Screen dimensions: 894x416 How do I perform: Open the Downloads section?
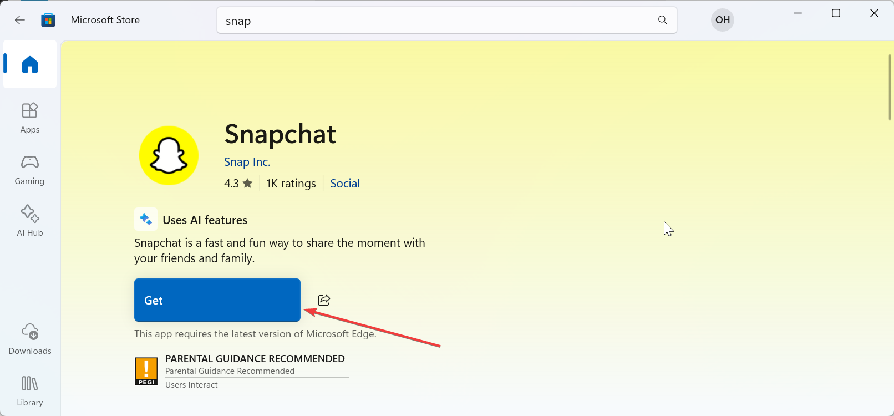[x=30, y=339]
